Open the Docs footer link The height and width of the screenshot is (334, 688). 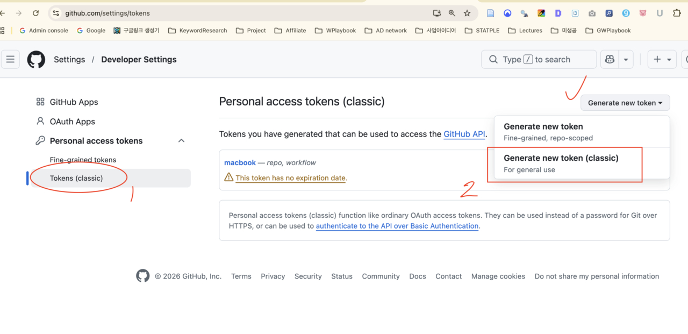click(418, 276)
